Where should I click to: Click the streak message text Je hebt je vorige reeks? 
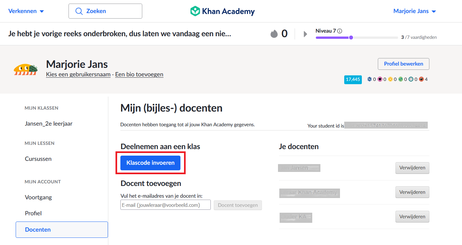click(x=119, y=33)
